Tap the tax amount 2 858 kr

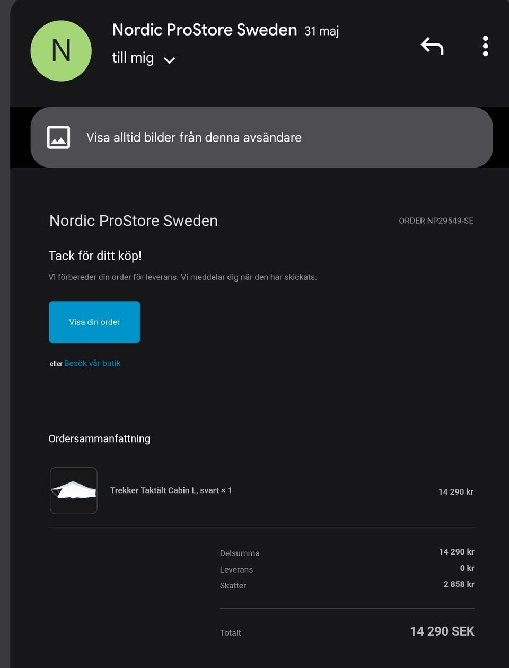coord(459,584)
